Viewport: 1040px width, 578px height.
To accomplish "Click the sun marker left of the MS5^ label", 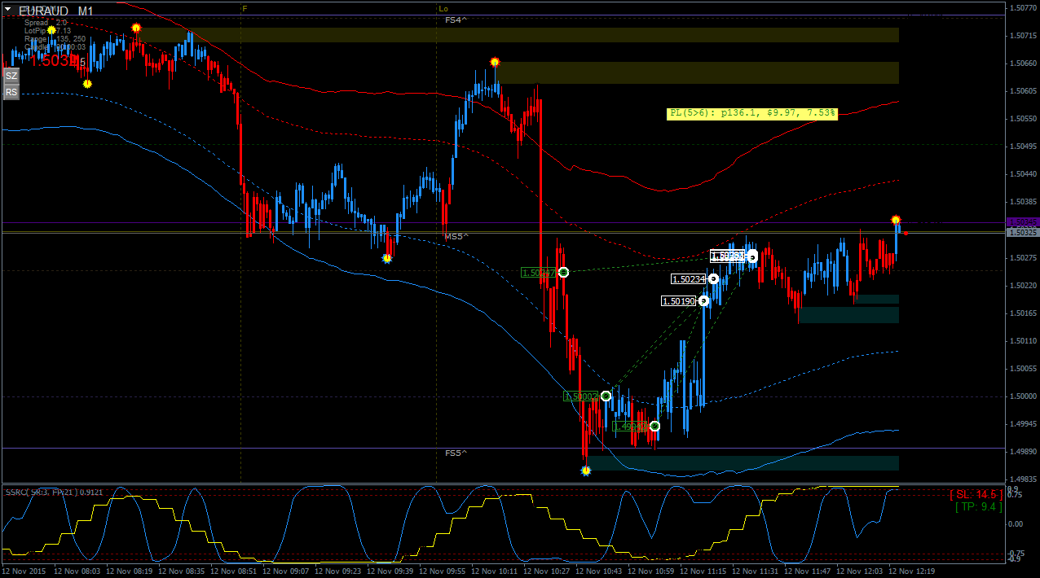I will (x=387, y=258).
